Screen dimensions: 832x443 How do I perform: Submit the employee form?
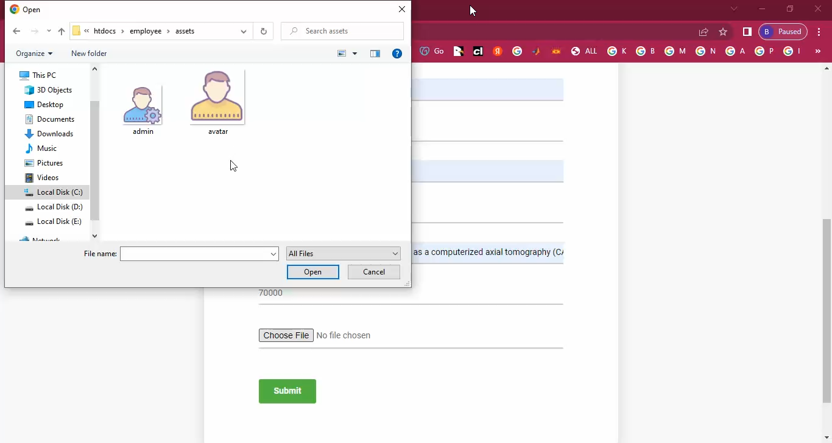(x=287, y=391)
